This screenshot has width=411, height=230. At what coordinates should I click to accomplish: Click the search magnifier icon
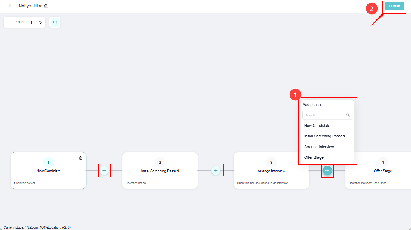[x=348, y=115]
